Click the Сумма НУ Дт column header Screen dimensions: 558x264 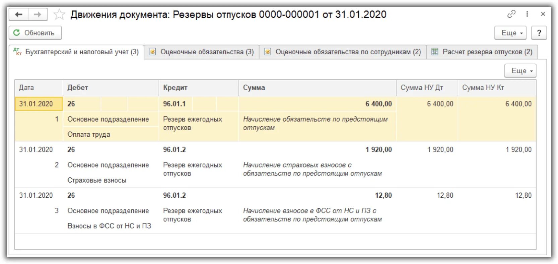427,88
